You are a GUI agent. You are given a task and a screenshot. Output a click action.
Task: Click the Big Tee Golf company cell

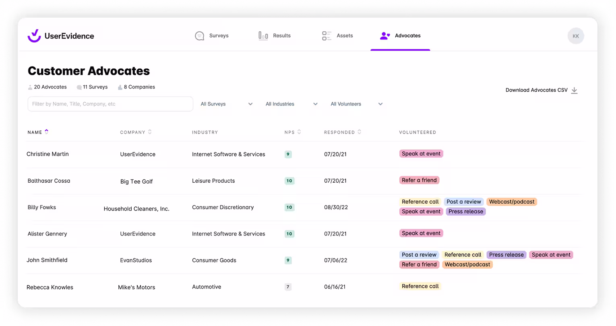136,182
